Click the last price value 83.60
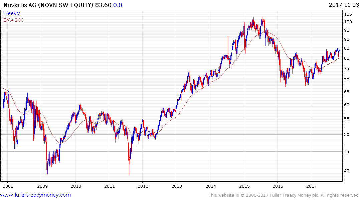359x200 pixels. [x=103, y=5]
